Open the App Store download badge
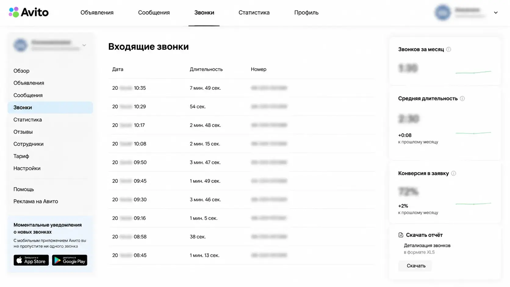Image resolution: width=510 pixels, height=287 pixels. (31, 260)
